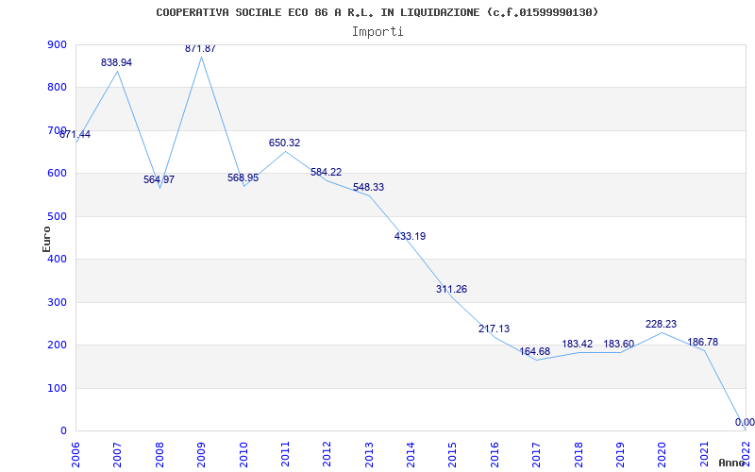
Task: Click the chart title COOPERATIVA SOCIALE ECO 86
Action: 377,12
